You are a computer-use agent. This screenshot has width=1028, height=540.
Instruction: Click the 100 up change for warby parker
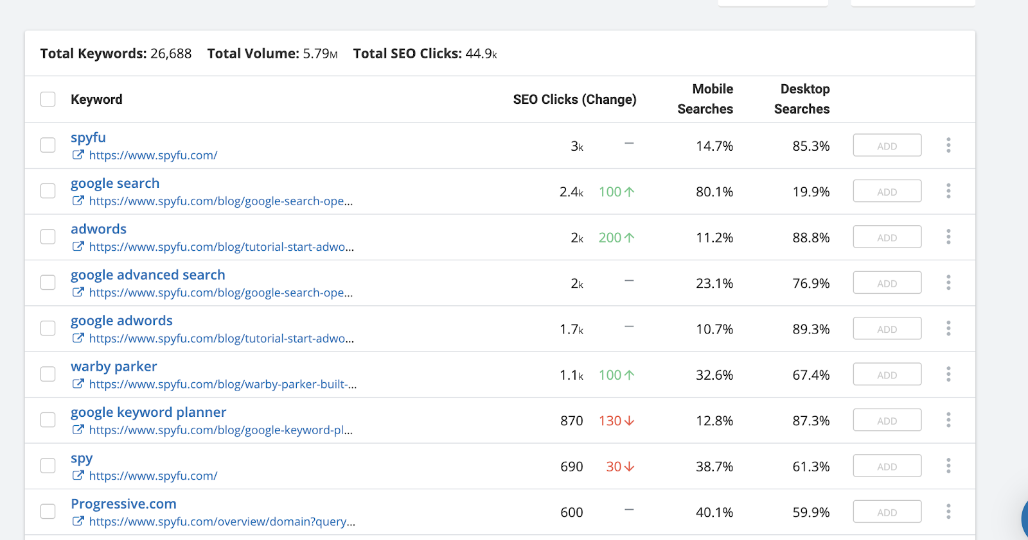(616, 375)
